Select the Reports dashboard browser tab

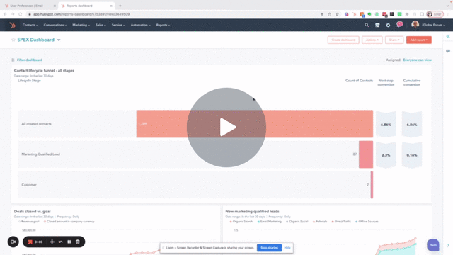tap(79, 6)
